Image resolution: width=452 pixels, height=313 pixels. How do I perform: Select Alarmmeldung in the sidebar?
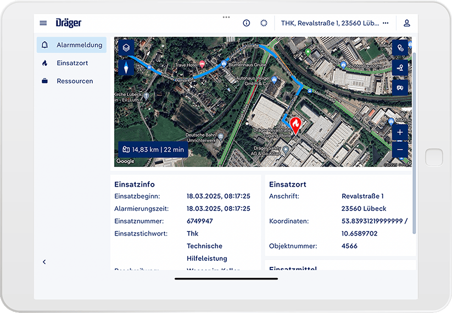[71, 45]
